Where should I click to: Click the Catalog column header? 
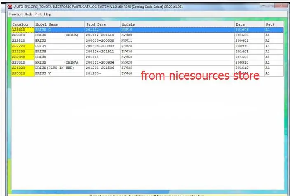[23, 24]
